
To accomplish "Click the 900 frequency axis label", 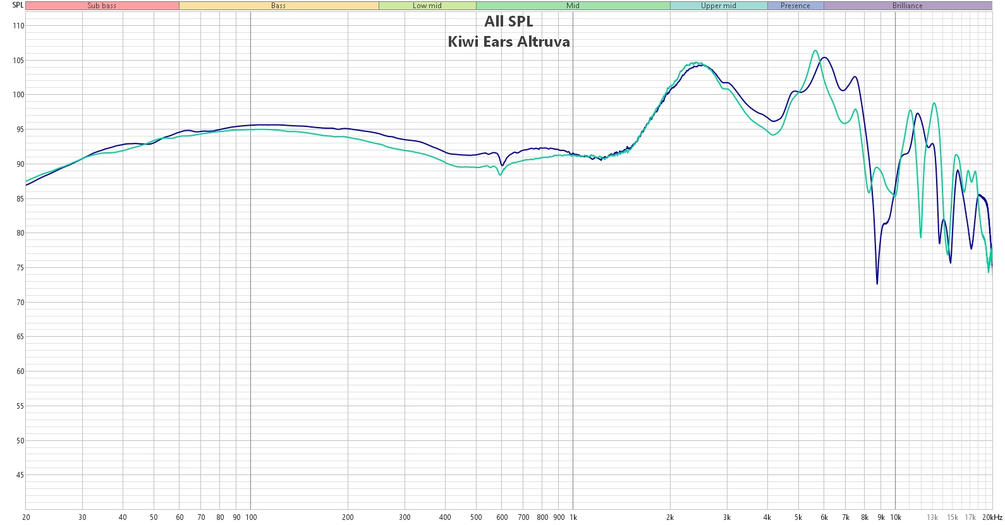I will (x=559, y=517).
